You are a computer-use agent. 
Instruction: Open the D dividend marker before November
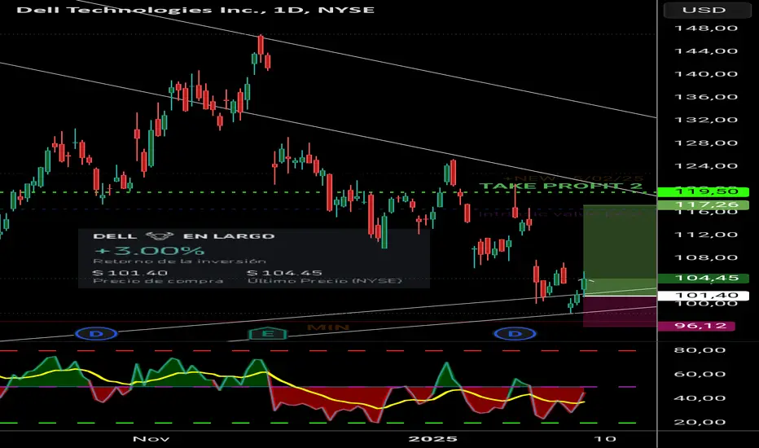tap(96, 334)
